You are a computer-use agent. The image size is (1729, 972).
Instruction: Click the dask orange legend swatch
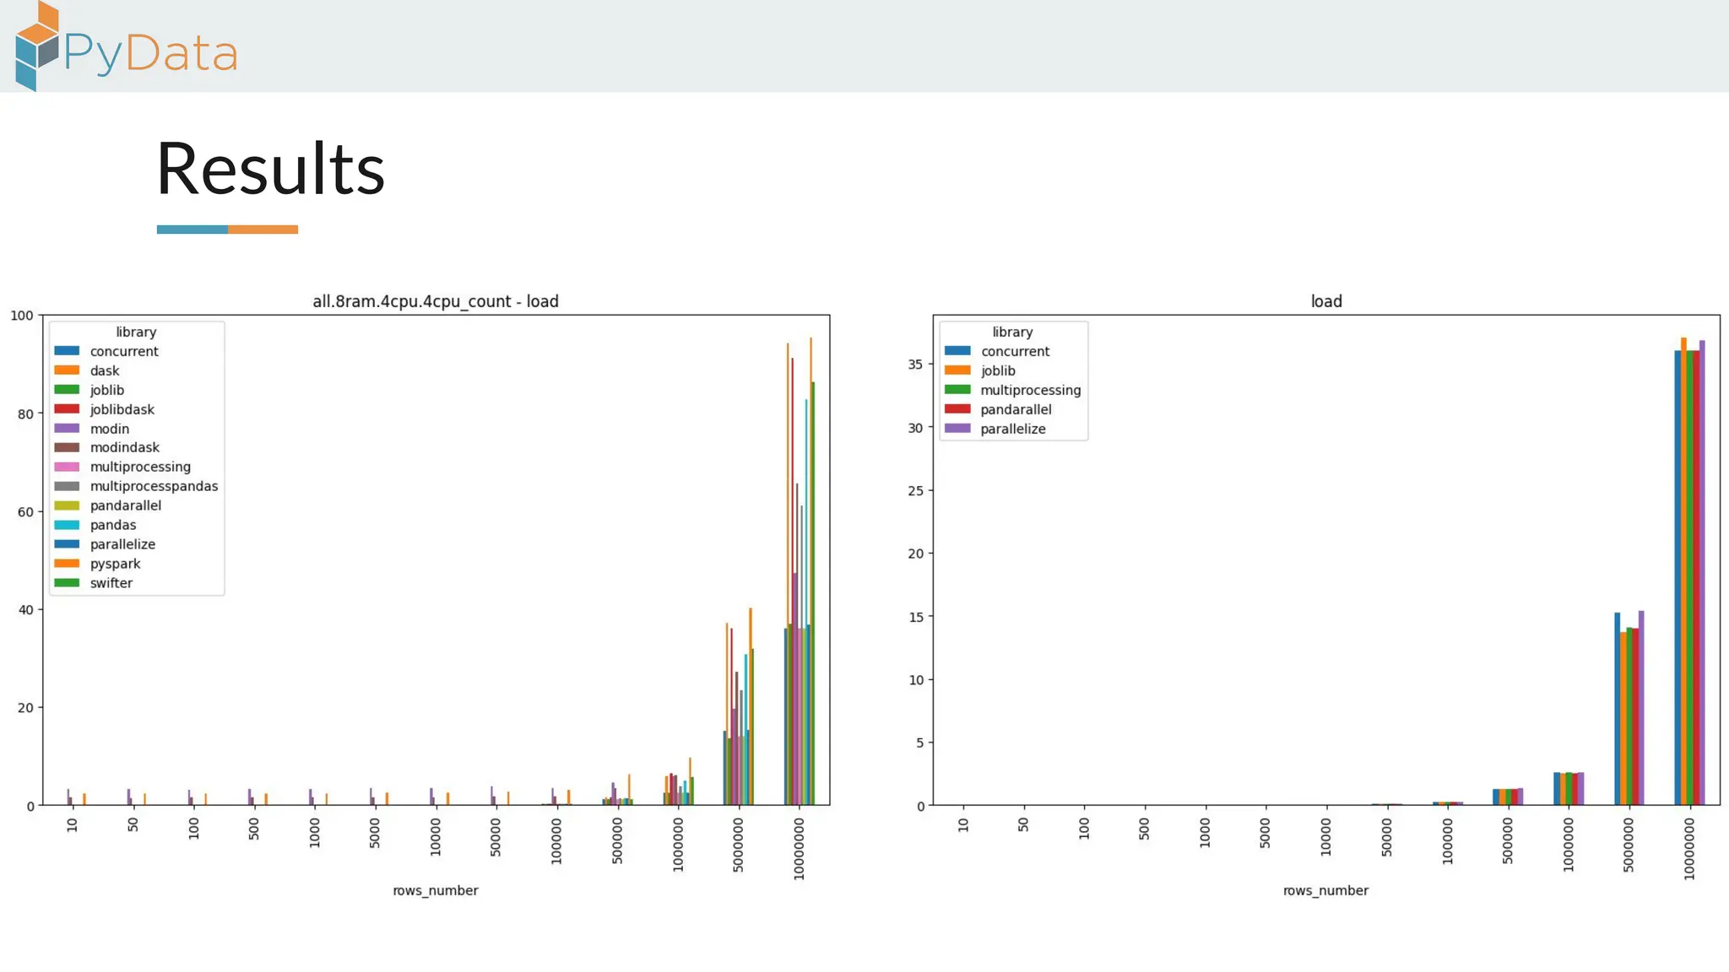pos(67,370)
